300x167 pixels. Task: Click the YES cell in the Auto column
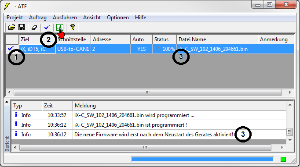(141, 49)
